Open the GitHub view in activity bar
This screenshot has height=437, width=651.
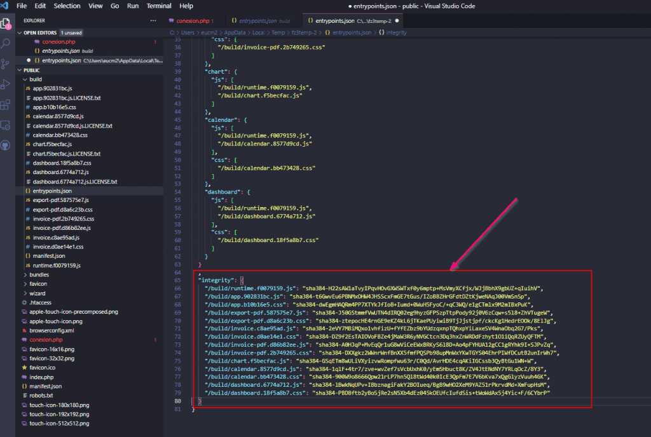tap(5, 145)
